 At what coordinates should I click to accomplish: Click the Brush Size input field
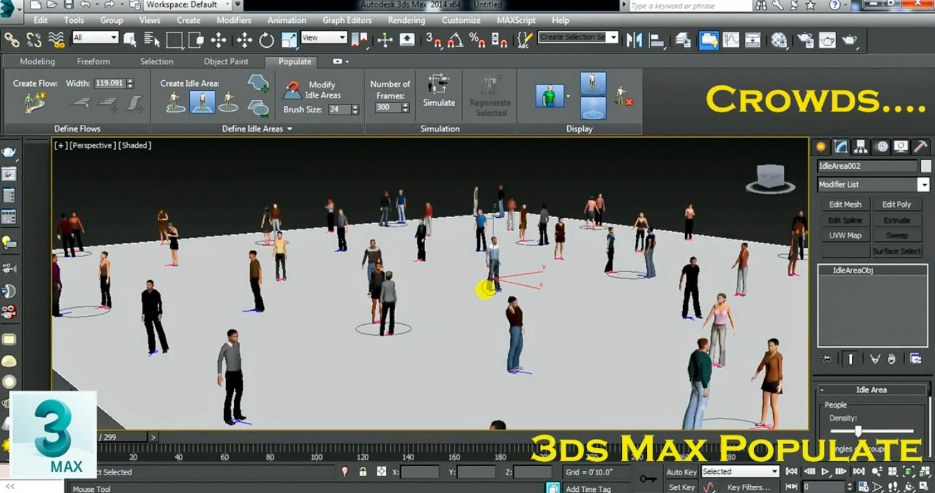[x=339, y=110]
